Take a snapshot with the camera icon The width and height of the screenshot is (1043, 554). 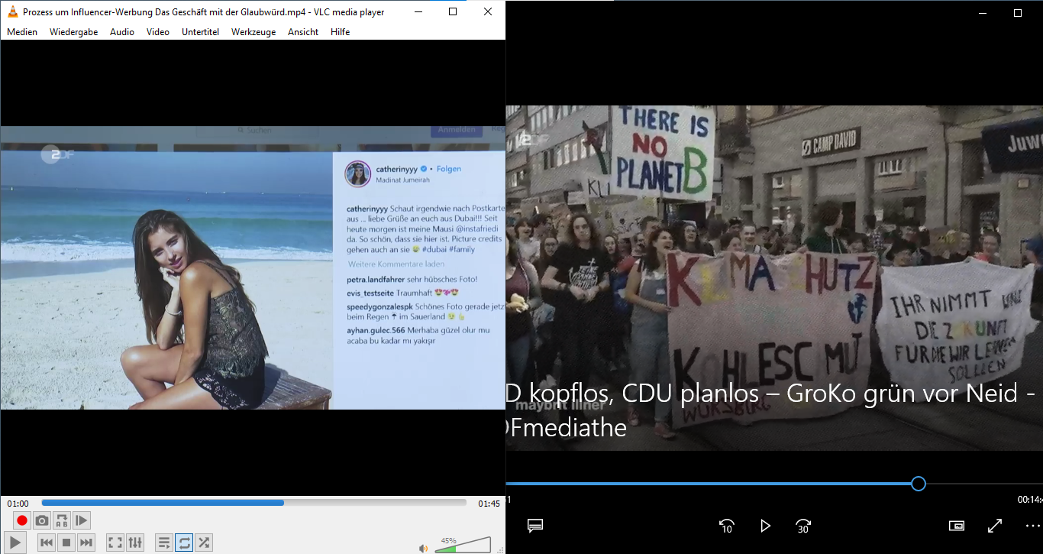(42, 521)
